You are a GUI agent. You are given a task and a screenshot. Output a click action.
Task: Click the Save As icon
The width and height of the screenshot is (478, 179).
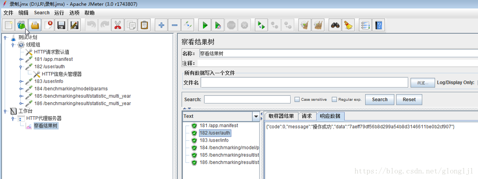pyautogui.click(x=74, y=25)
